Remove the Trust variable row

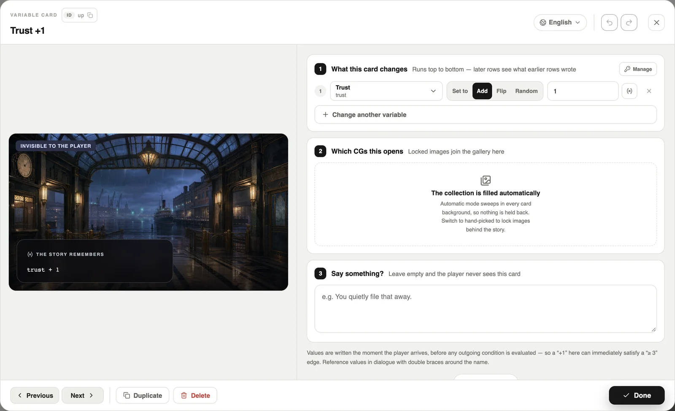[x=649, y=91]
